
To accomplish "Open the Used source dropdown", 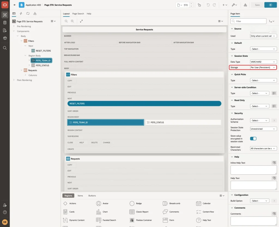I will 263,36.
